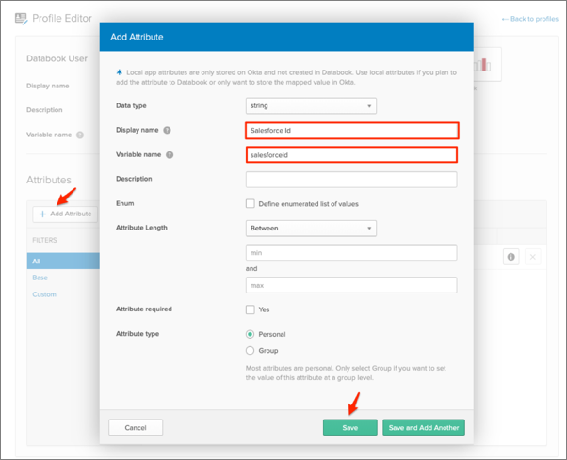
Task: Click the Variable name help icon in dialog
Action: pos(168,154)
